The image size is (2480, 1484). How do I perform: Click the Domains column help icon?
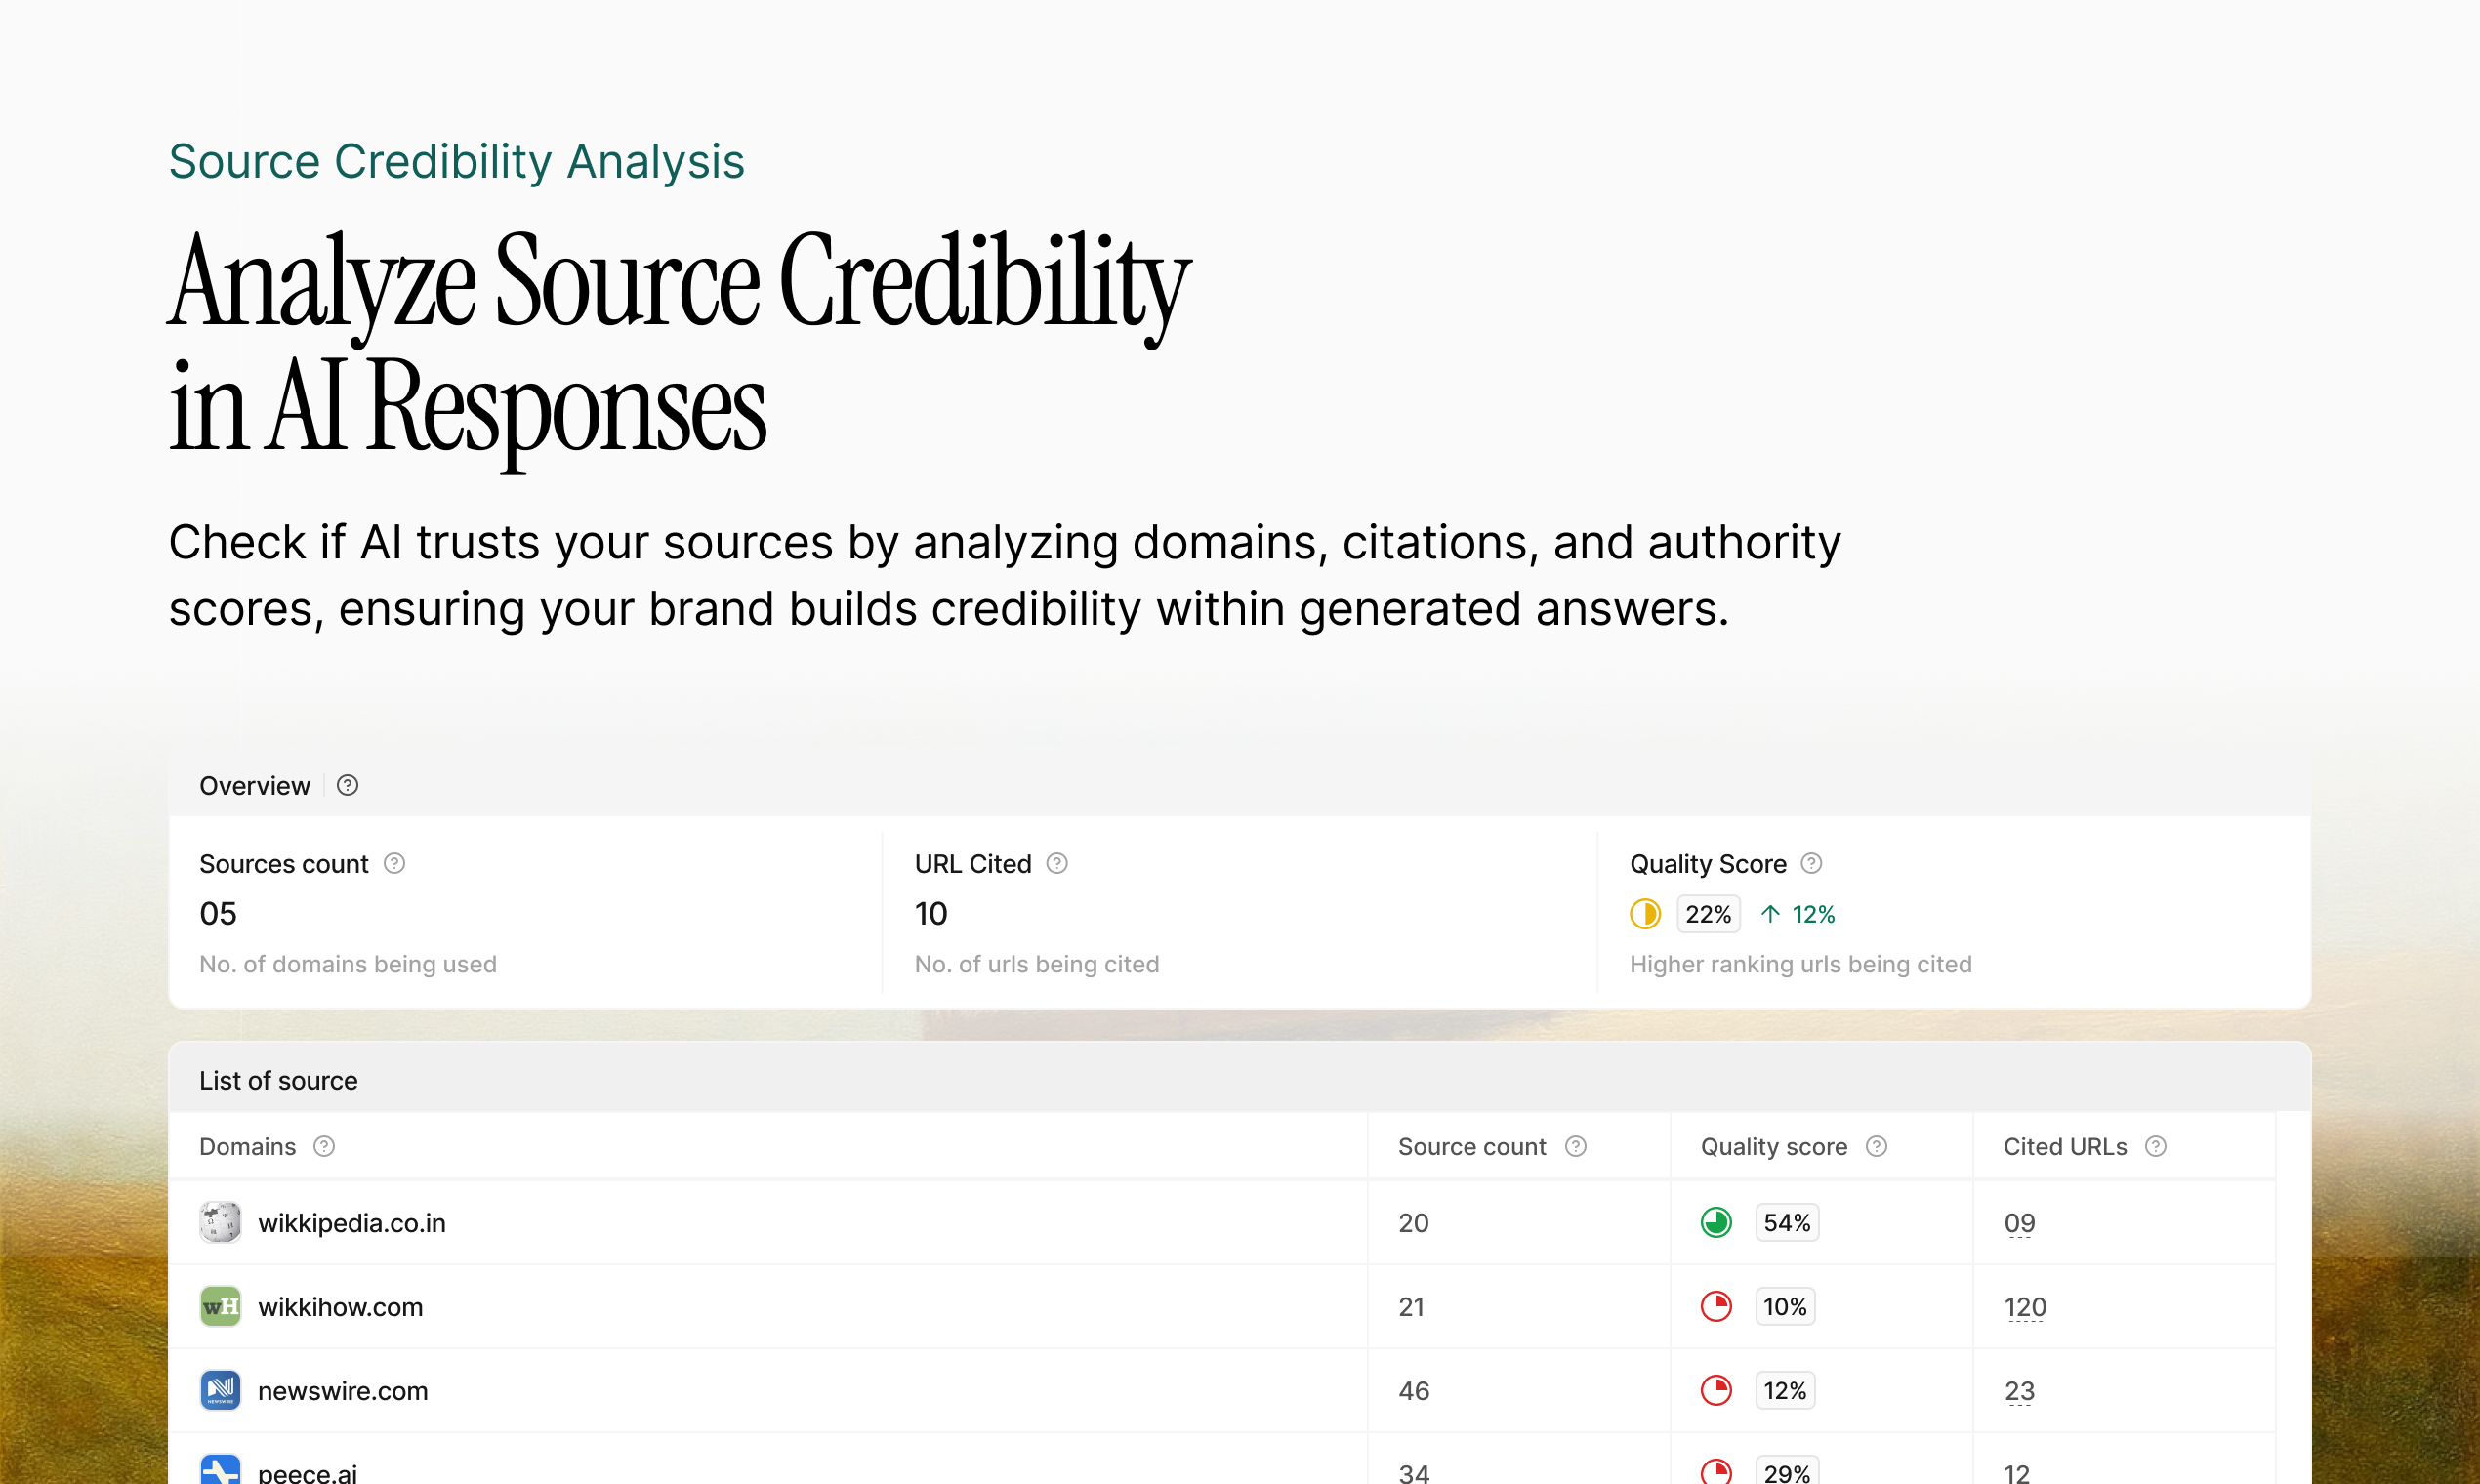324,1146
